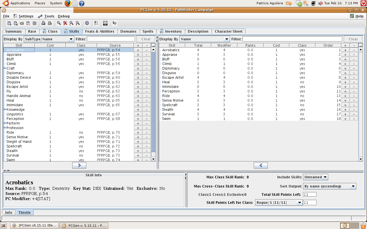Click the remove skill left-arrow button

pos(261,165)
